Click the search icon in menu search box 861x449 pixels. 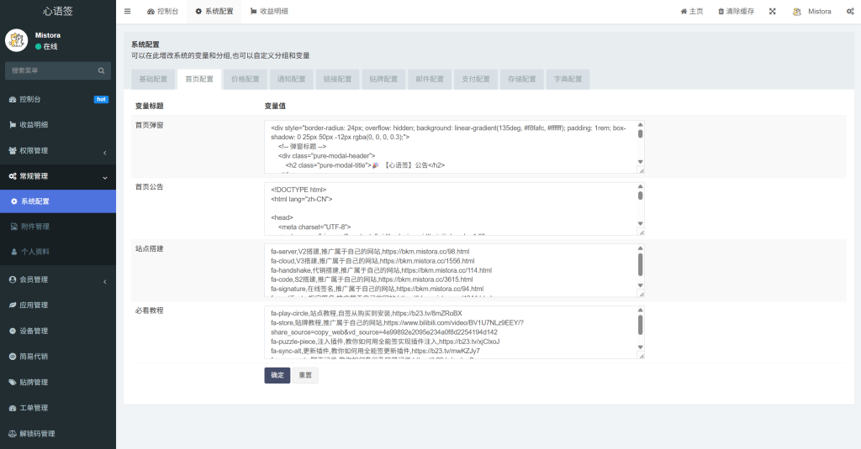102,70
